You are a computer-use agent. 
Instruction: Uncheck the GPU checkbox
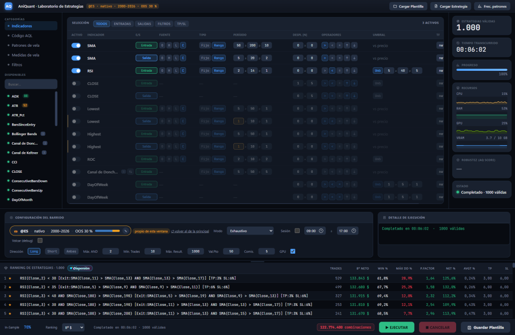tap(293, 251)
